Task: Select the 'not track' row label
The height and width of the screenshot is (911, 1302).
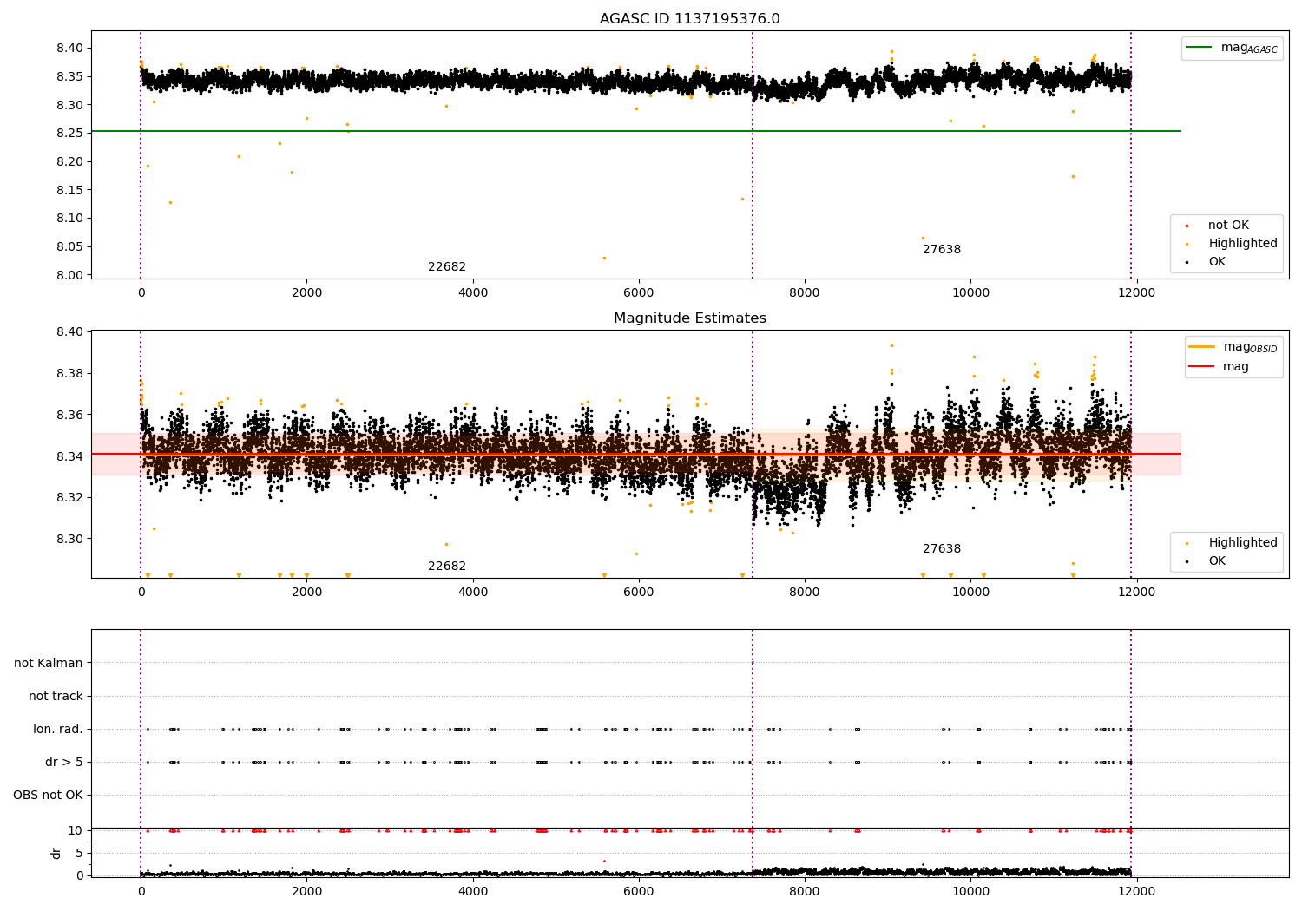Action: click(x=56, y=697)
